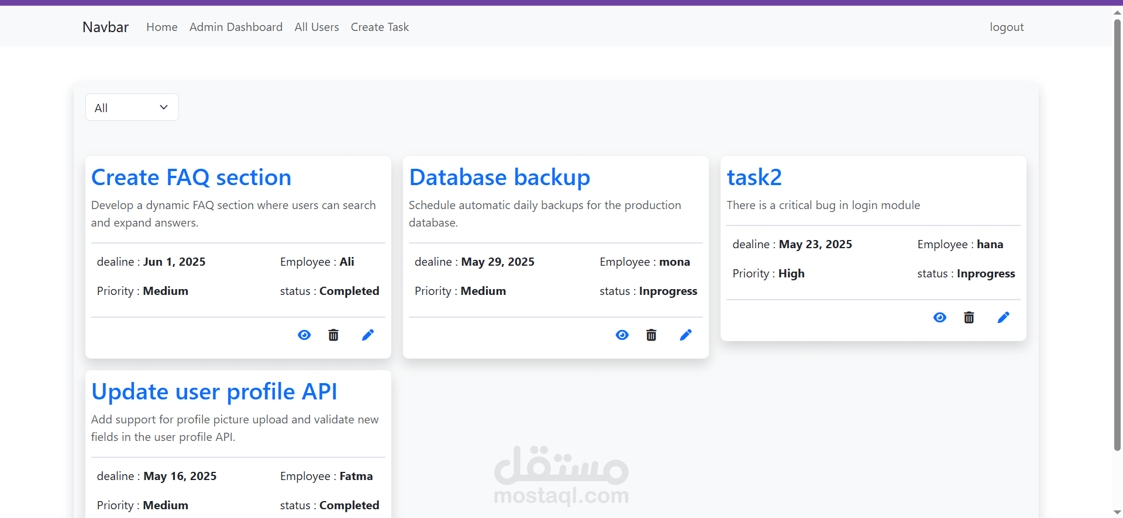1123x518 pixels.
Task: Click the Develop a dynamic FAQ section description
Action: (x=233, y=214)
